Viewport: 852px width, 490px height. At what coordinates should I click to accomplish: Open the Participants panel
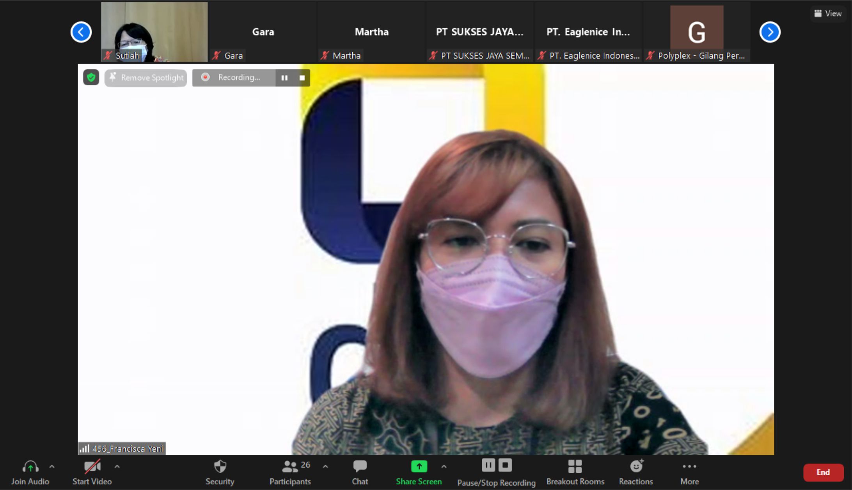tap(290, 472)
